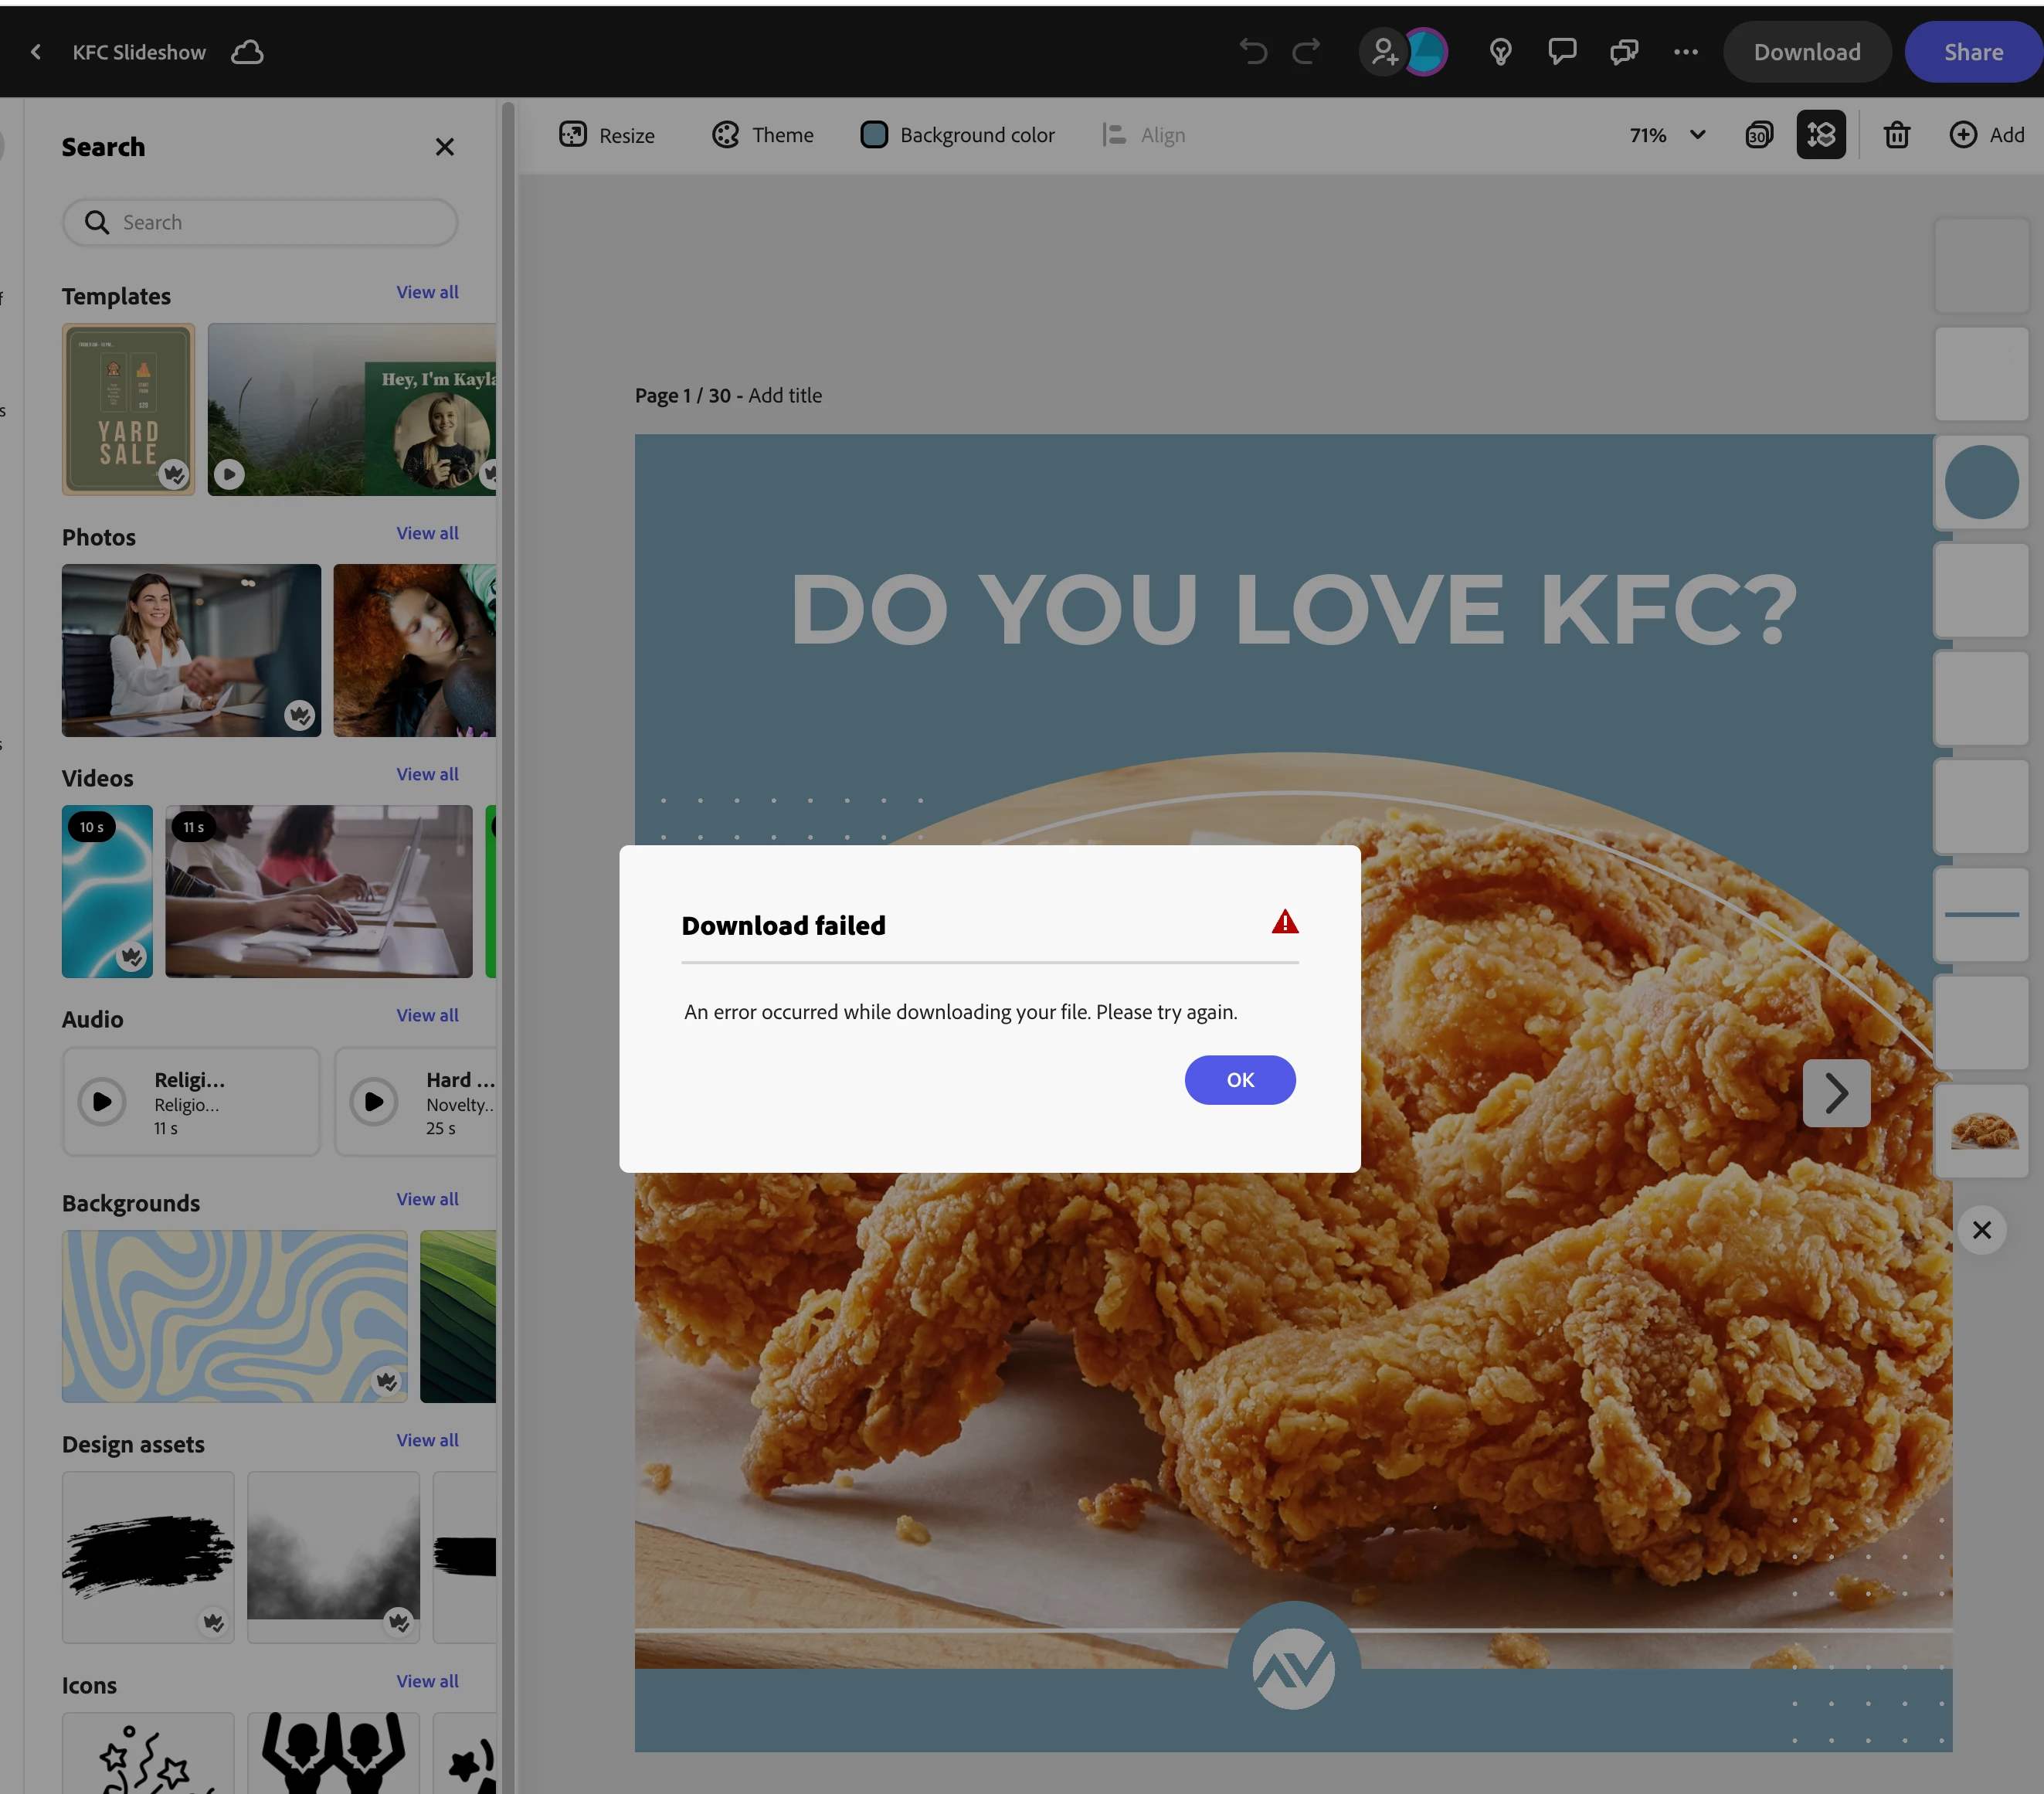Choose the blue swirl pattern background
The height and width of the screenshot is (1794, 2044).
coord(235,1316)
